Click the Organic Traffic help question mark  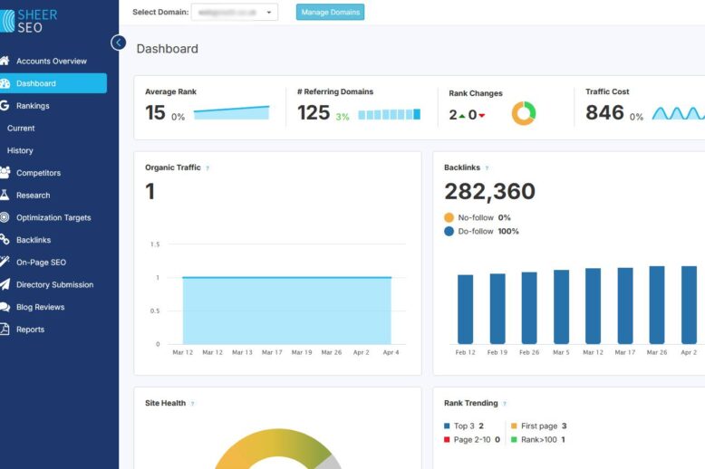(x=208, y=168)
